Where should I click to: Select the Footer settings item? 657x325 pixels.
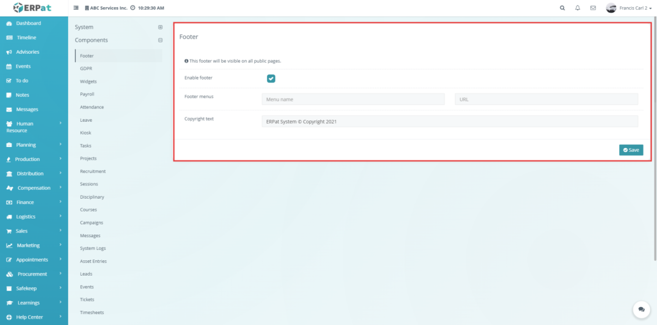click(x=119, y=56)
